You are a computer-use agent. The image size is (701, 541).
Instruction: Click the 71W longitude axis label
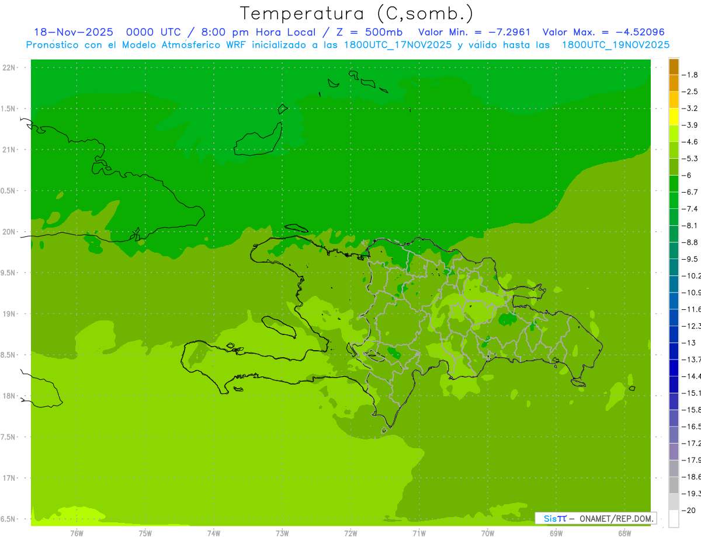pos(419,533)
